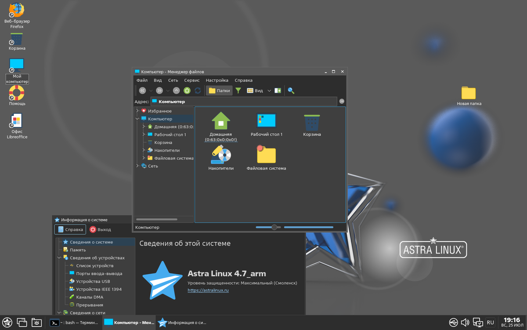Open the volume speaker tray icon

pos(465,323)
